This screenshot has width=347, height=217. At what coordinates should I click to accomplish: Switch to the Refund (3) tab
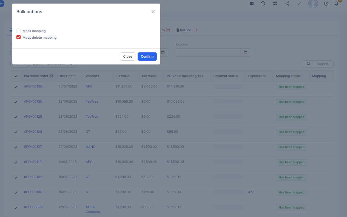[x=186, y=30]
